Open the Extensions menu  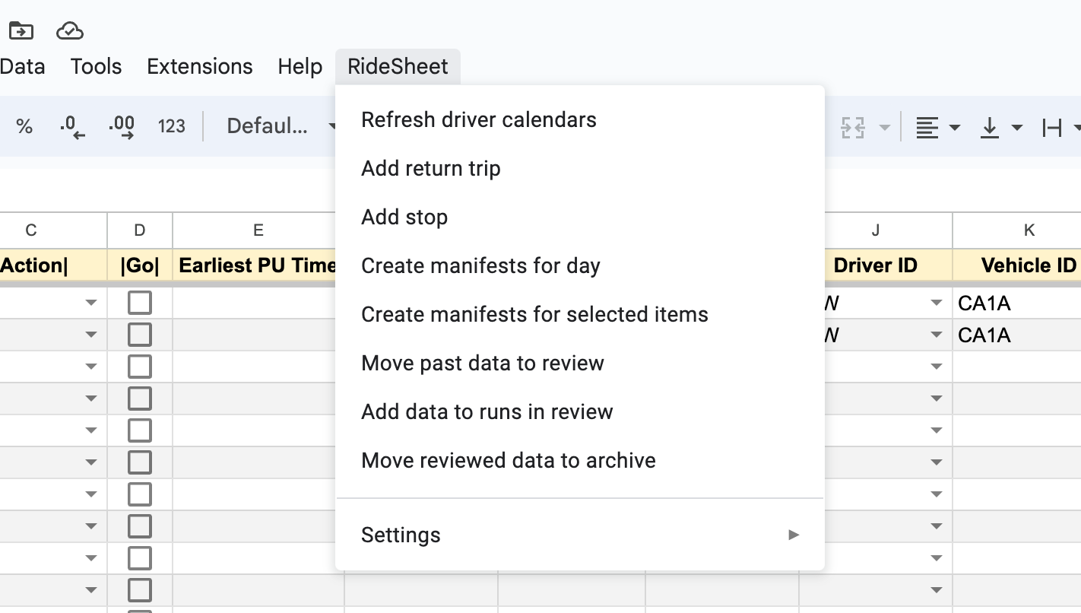click(x=199, y=67)
